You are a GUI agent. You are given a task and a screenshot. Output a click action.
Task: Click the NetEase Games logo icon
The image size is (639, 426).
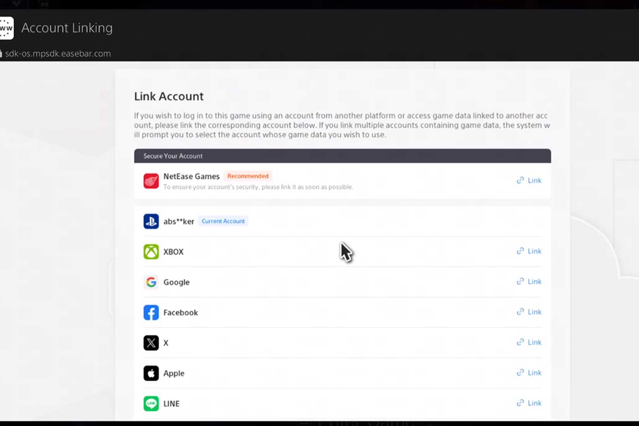click(x=151, y=181)
